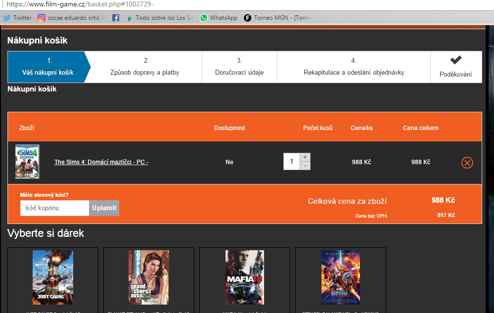Go to step 3 Doručovací údaje
Viewport: 494px width, 313px height.
(239, 67)
